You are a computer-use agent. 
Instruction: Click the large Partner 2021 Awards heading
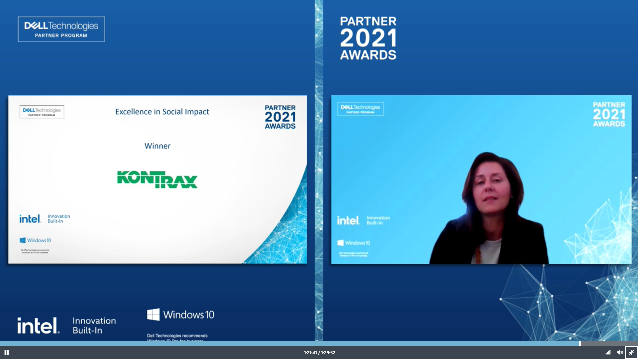[x=368, y=38]
